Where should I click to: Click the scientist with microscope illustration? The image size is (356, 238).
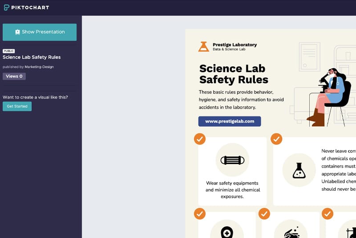329,97
